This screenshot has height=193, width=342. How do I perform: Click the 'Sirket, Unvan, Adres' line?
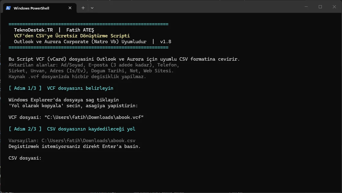(91, 71)
